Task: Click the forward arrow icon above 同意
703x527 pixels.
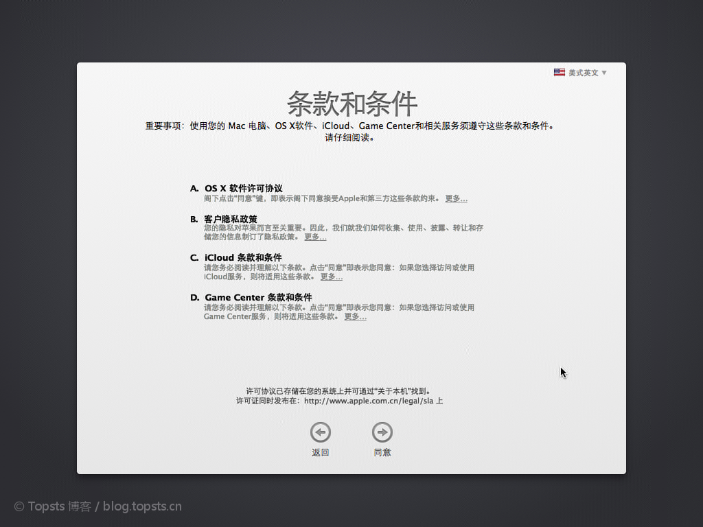Action: [382, 432]
